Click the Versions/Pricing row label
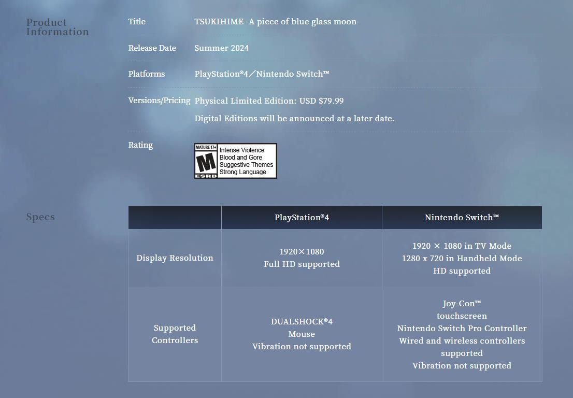 (159, 101)
